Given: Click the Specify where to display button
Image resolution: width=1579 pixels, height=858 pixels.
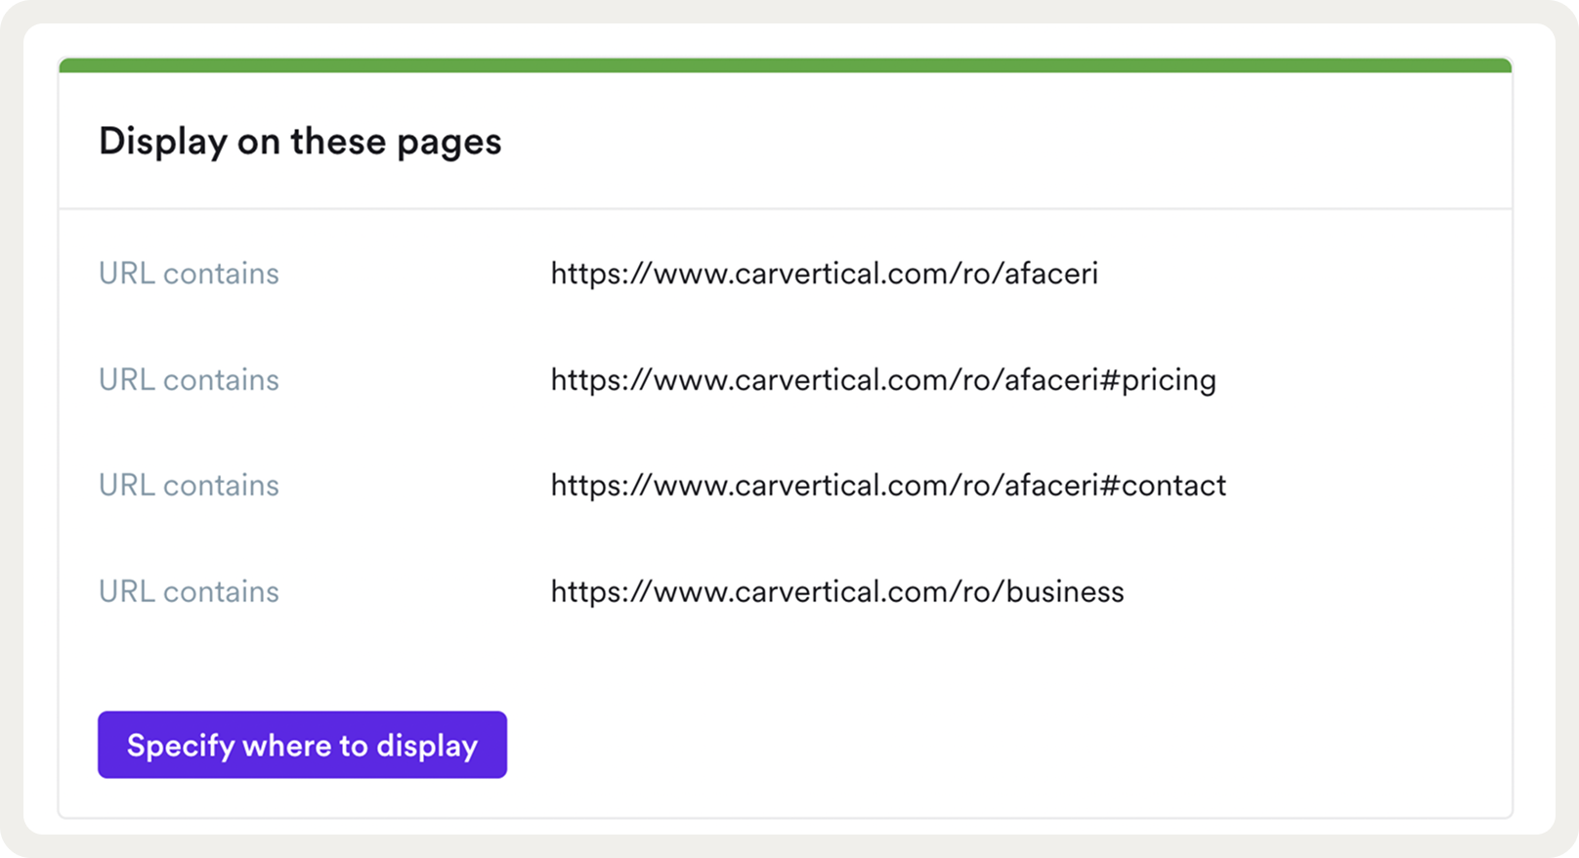Looking at the screenshot, I should [302, 745].
